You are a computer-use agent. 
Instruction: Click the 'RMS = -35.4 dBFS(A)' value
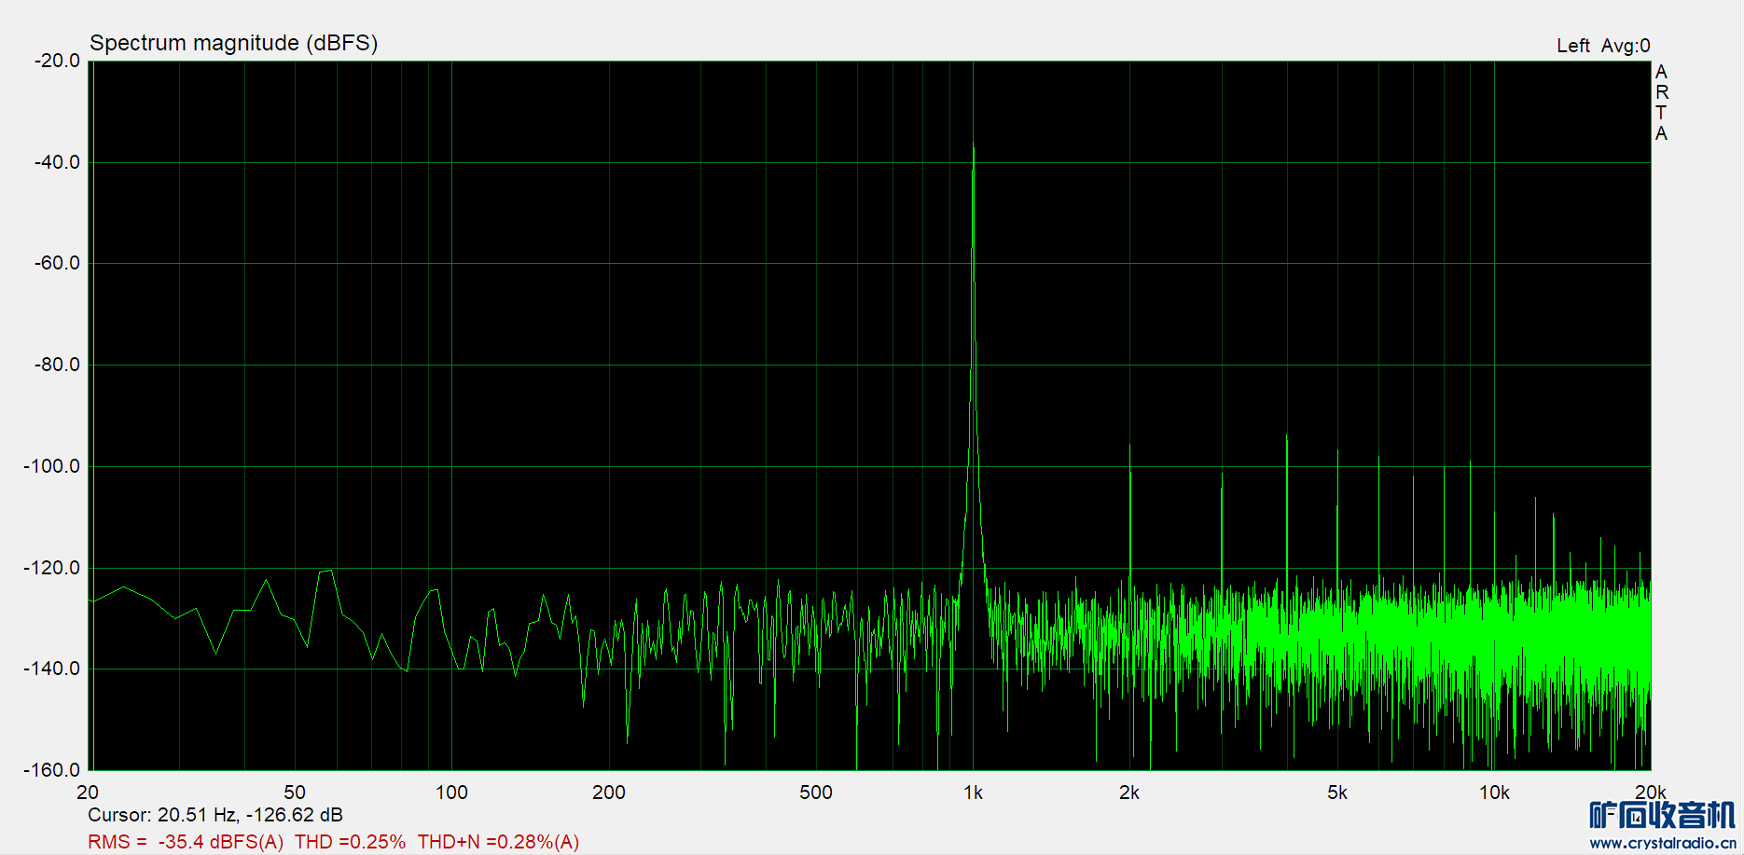coord(186,842)
